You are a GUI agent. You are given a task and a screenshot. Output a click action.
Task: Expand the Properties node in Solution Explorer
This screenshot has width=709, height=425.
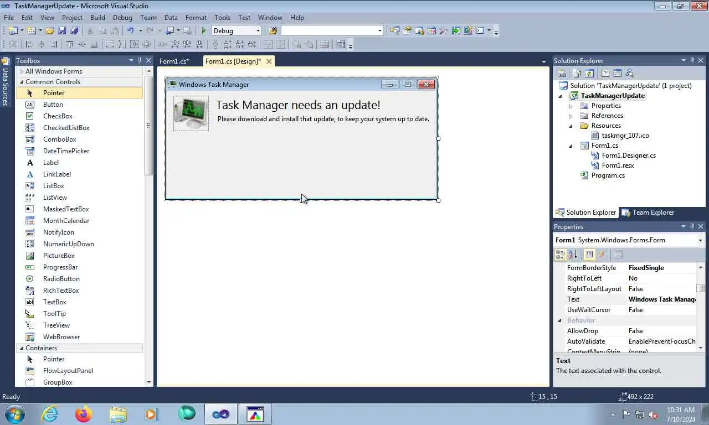(571, 106)
